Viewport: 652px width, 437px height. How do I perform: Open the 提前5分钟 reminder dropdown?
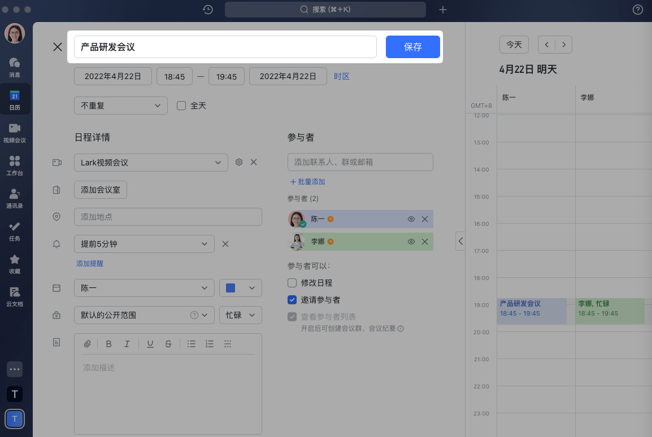[x=144, y=244]
